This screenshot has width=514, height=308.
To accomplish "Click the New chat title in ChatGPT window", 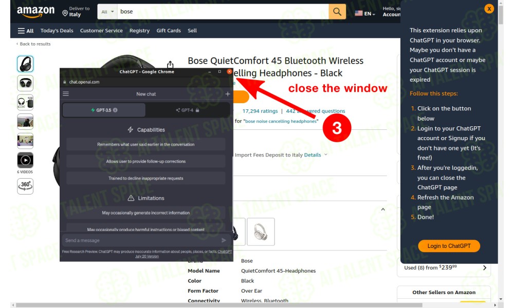I will [x=146, y=94].
